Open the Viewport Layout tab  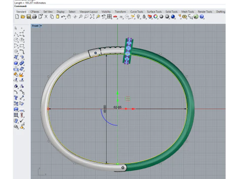click(89, 12)
